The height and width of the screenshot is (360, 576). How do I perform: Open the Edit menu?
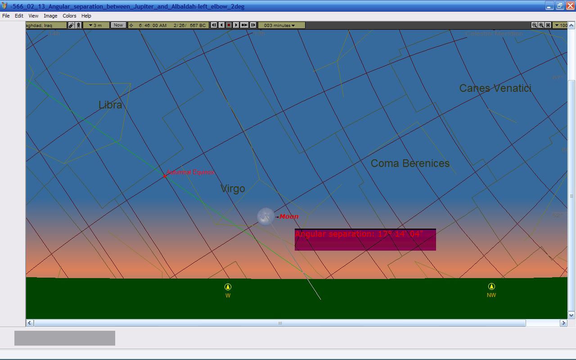[19, 16]
